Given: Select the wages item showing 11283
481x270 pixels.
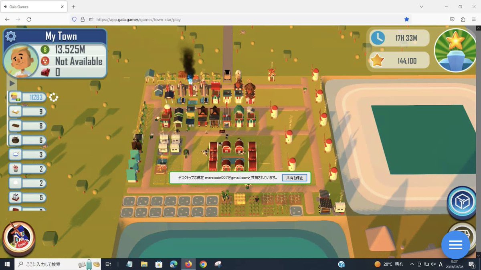Looking at the screenshot, I should click(x=28, y=97).
